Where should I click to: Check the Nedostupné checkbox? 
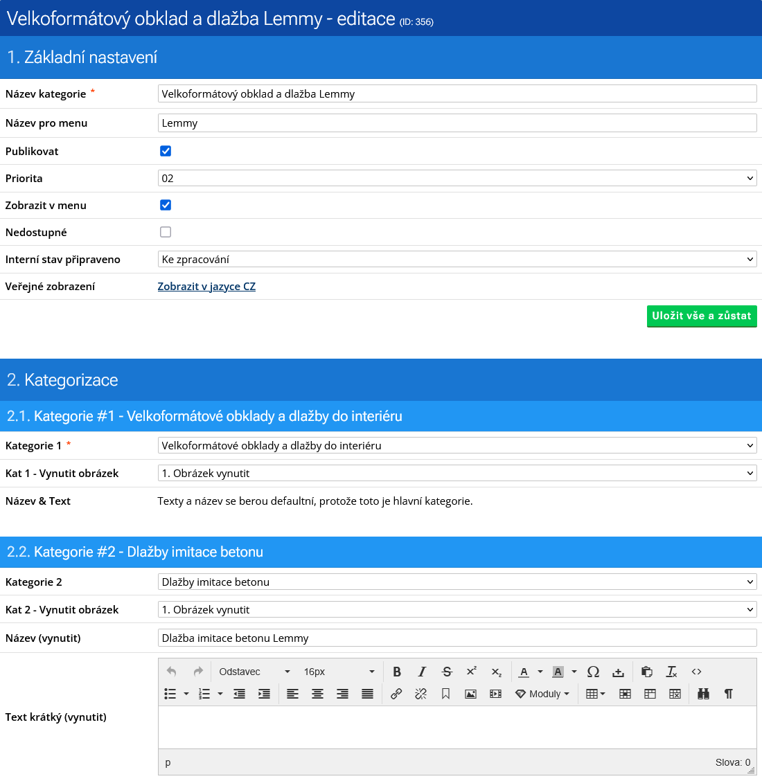[x=166, y=232]
